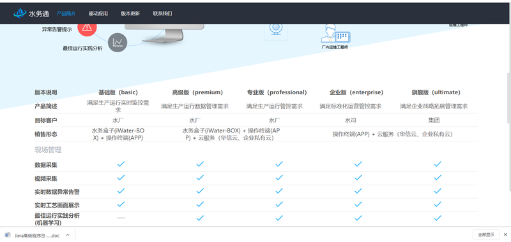This screenshot has width=511, height=242.
Task: Click the 水务通 logo icon
Action: (20, 13)
